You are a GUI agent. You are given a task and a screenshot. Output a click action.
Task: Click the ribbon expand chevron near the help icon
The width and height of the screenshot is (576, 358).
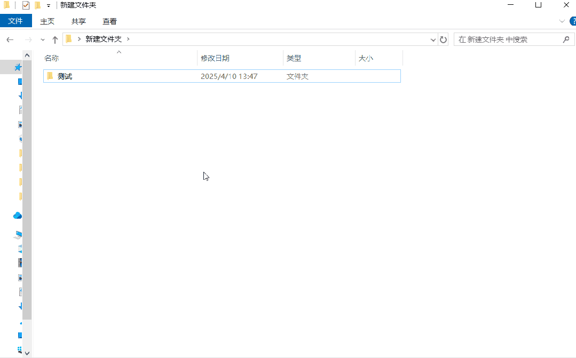click(562, 21)
